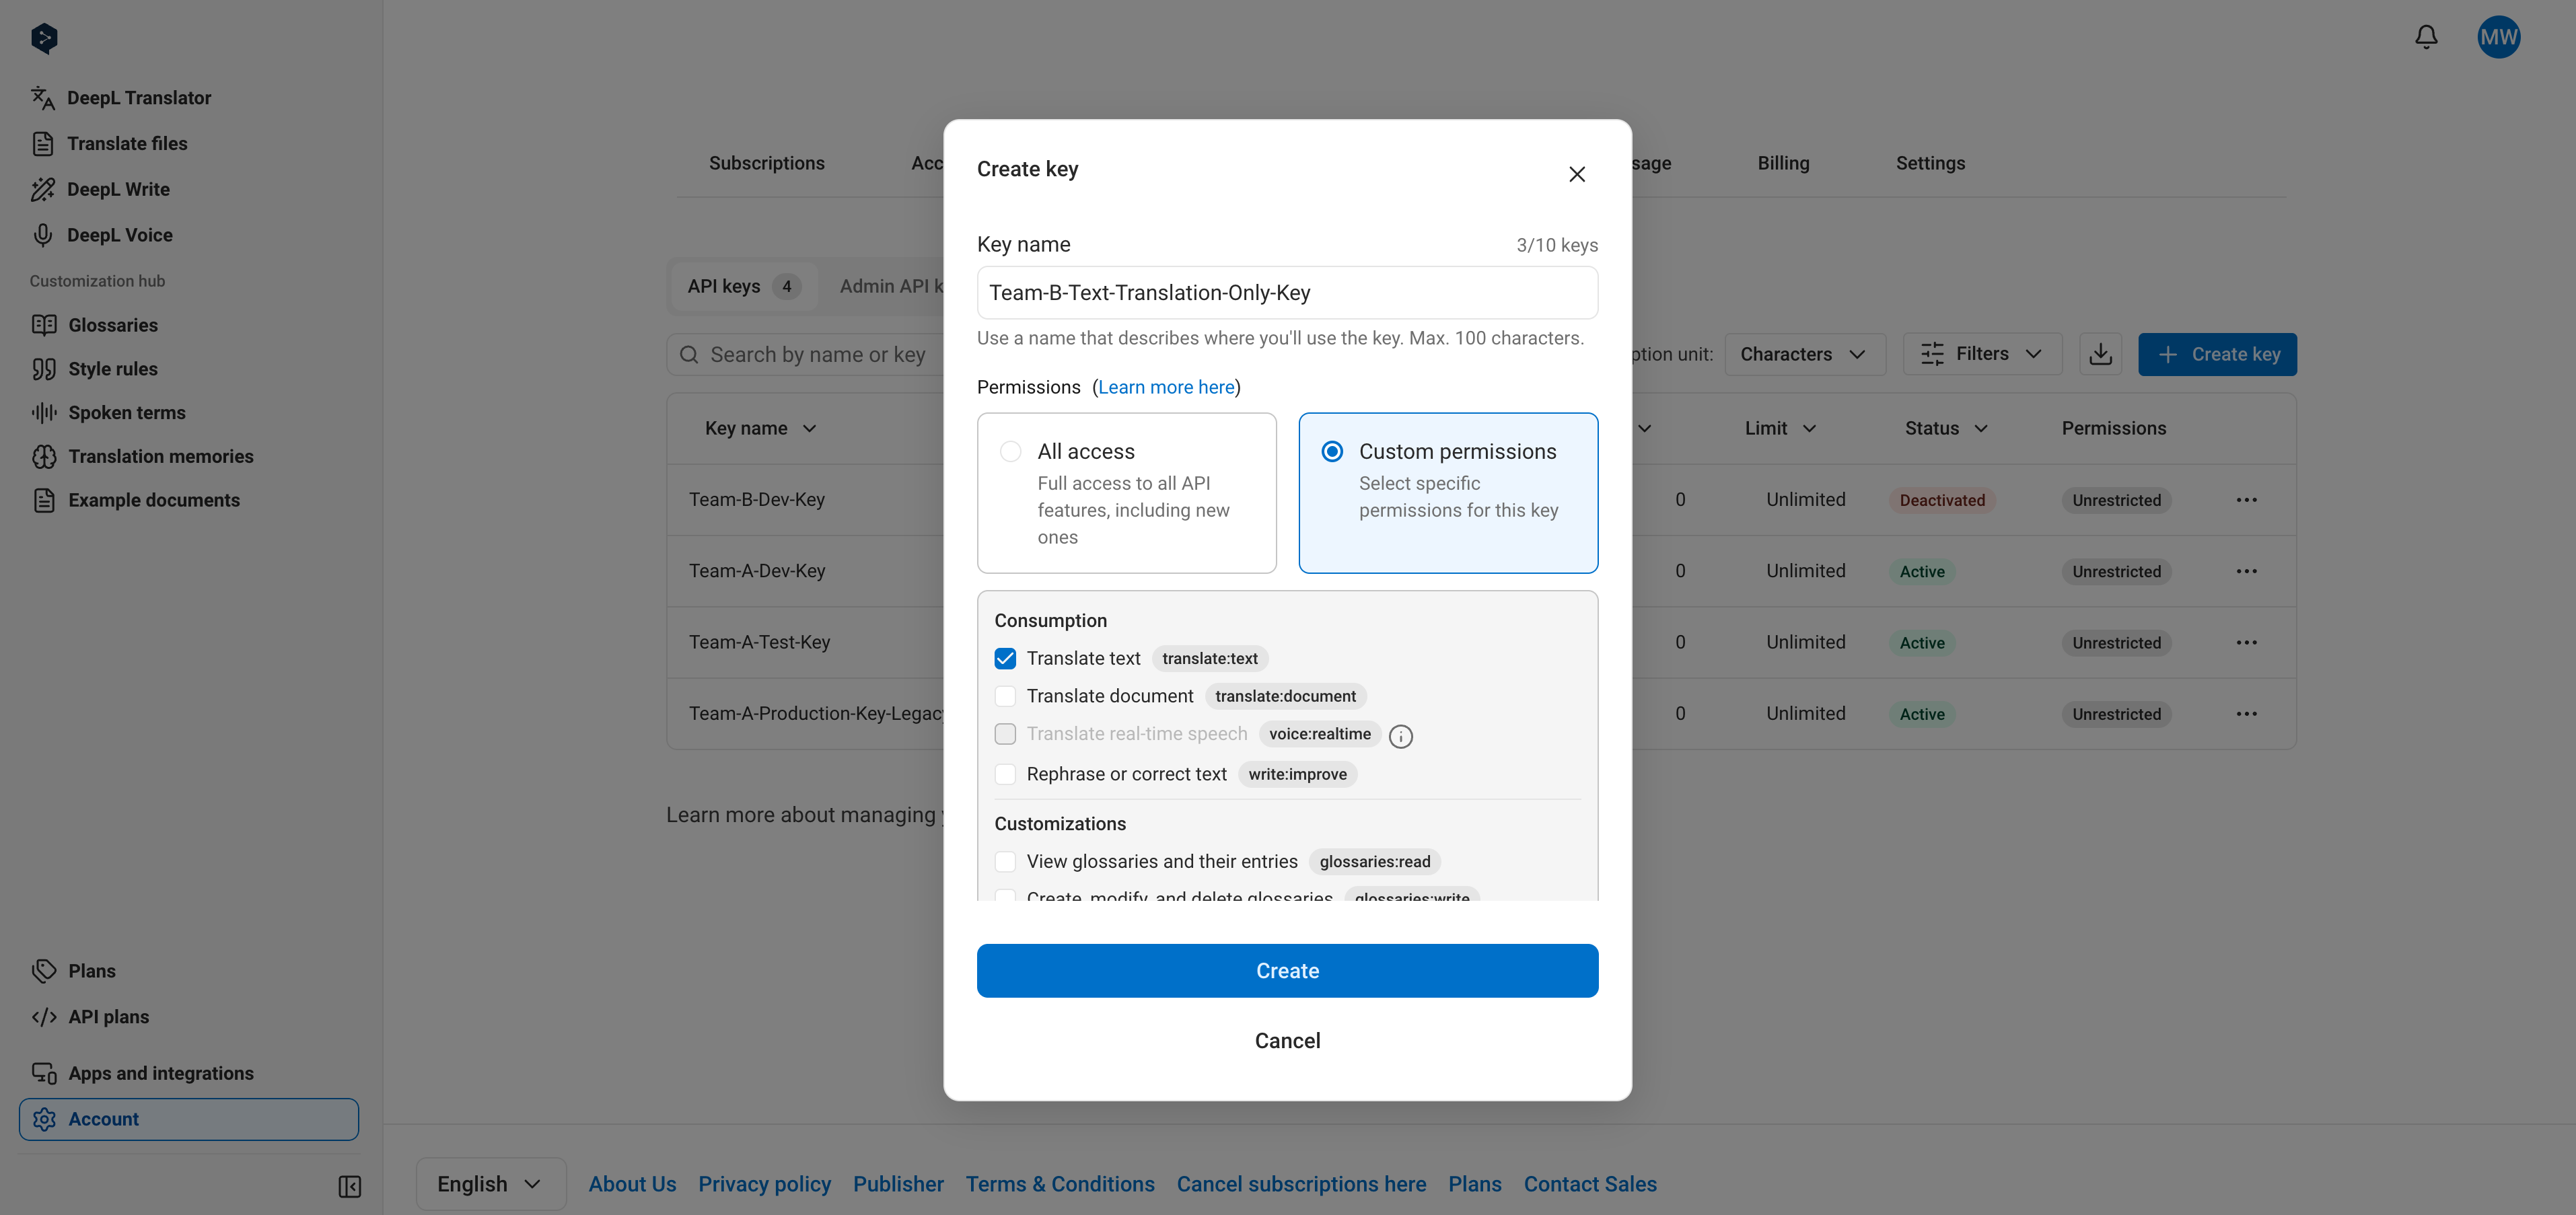This screenshot has width=2576, height=1215.
Task: Open actions menu for Team-A-Dev-Key
Action: coord(2246,571)
